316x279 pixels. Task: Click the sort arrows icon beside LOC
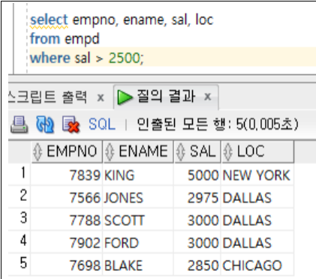[227, 151]
